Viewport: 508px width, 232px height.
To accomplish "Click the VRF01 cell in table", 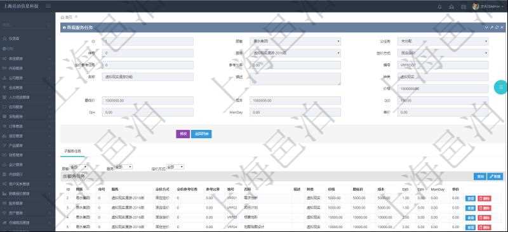I will click(x=232, y=198).
